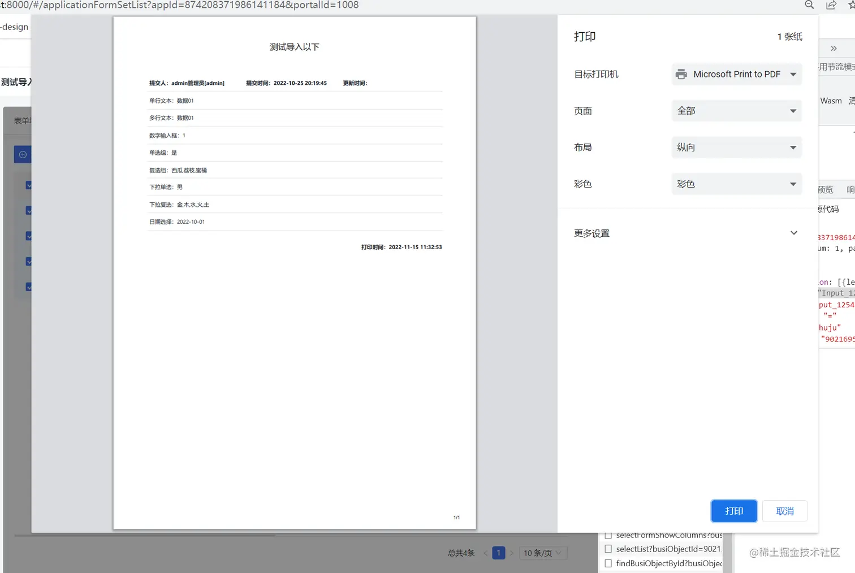Click the blue 打印 button
Viewport: 855px width, 573px height.
click(x=734, y=511)
